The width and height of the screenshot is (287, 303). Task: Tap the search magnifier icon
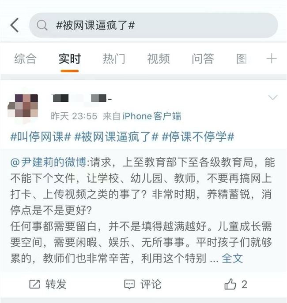[x=42, y=25]
